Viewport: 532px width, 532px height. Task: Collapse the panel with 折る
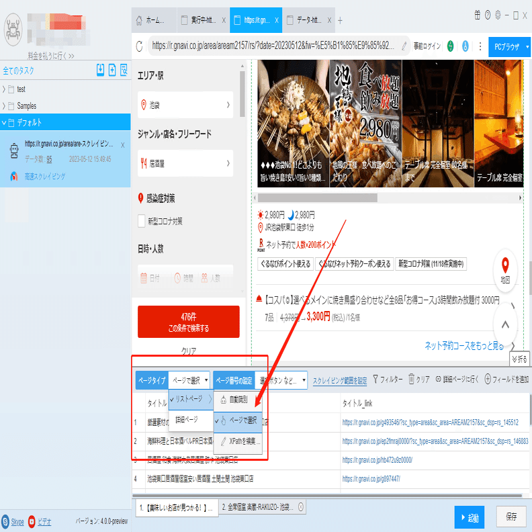point(519,359)
